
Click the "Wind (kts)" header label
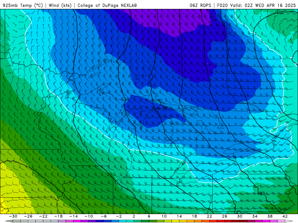(x=60, y=5)
